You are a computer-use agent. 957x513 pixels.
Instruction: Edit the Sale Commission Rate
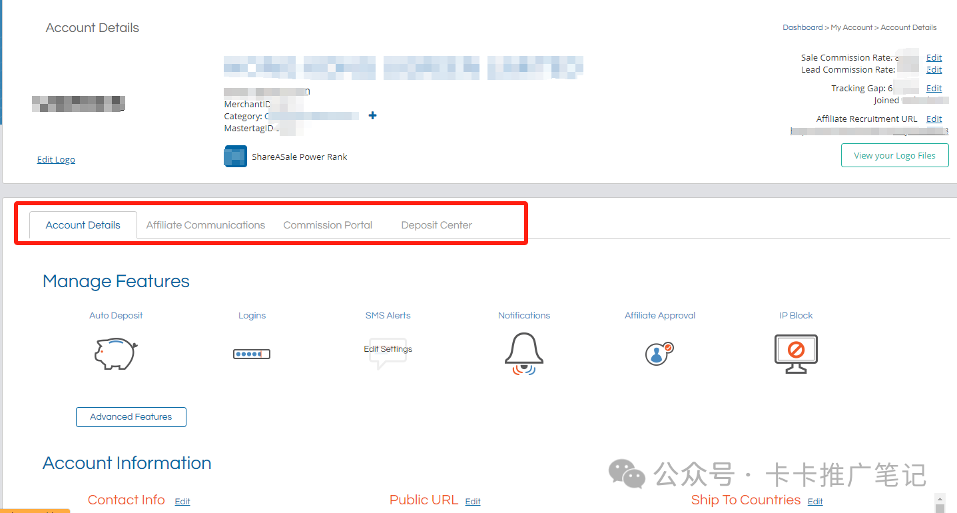934,58
